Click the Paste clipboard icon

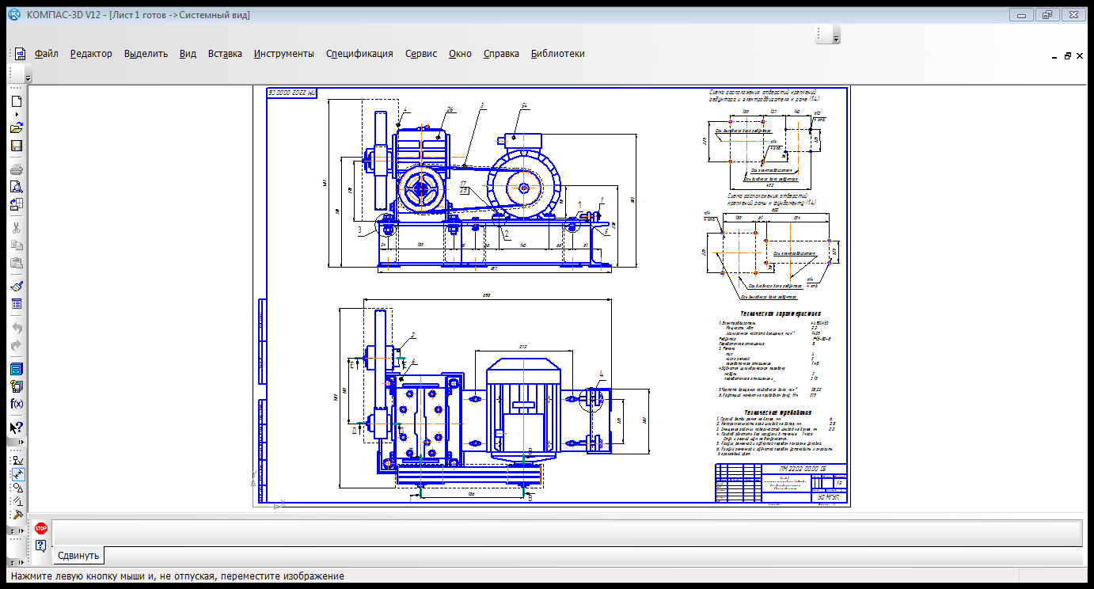pyautogui.click(x=17, y=264)
